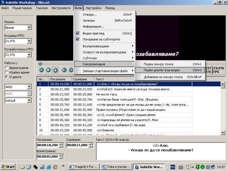Select subtitle row 6 Правя пуканки
The image size is (228, 171).
coord(115,110)
